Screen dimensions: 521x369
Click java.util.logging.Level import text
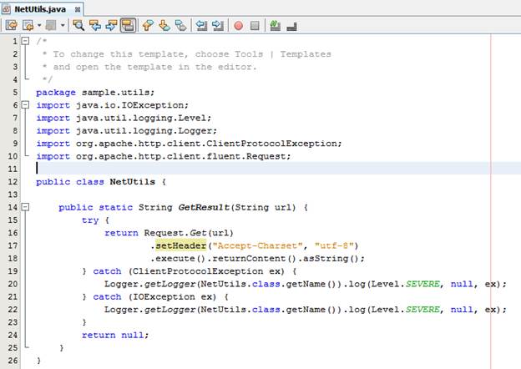point(144,118)
